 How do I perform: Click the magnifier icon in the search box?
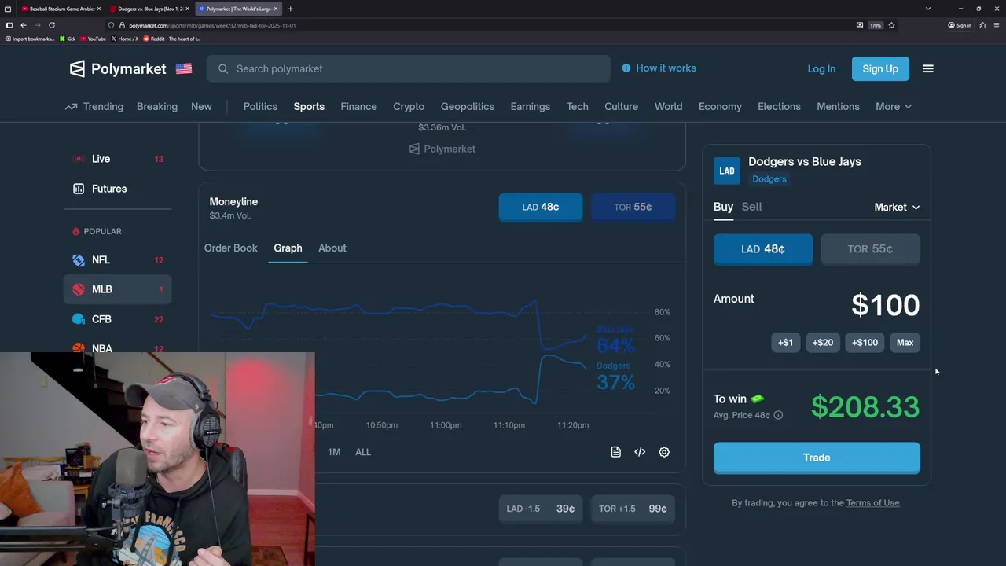pyautogui.click(x=223, y=68)
